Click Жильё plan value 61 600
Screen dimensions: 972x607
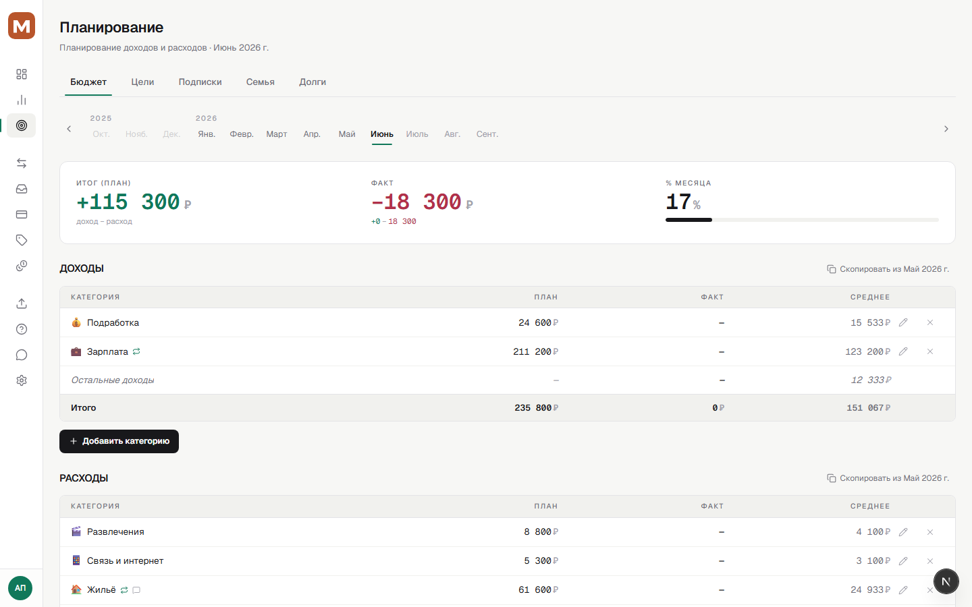pyautogui.click(x=538, y=590)
